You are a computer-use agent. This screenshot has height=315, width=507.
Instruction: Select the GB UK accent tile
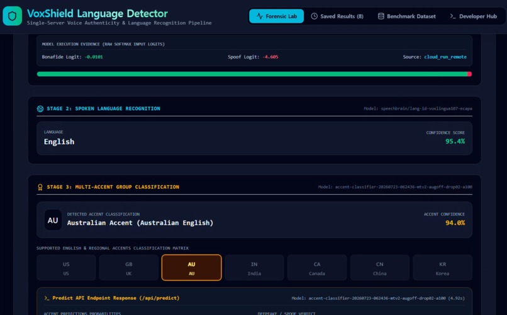tap(129, 267)
